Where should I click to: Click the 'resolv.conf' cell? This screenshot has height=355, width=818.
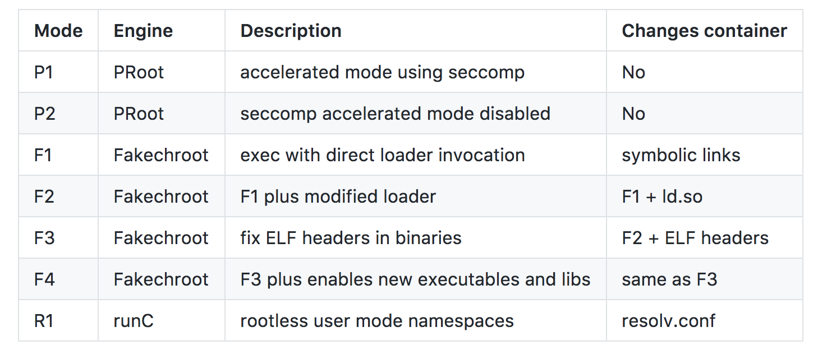click(668, 321)
